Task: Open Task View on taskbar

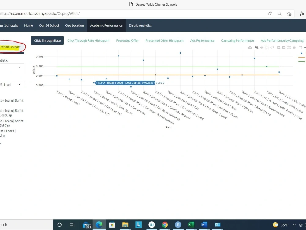Action: [72, 225]
